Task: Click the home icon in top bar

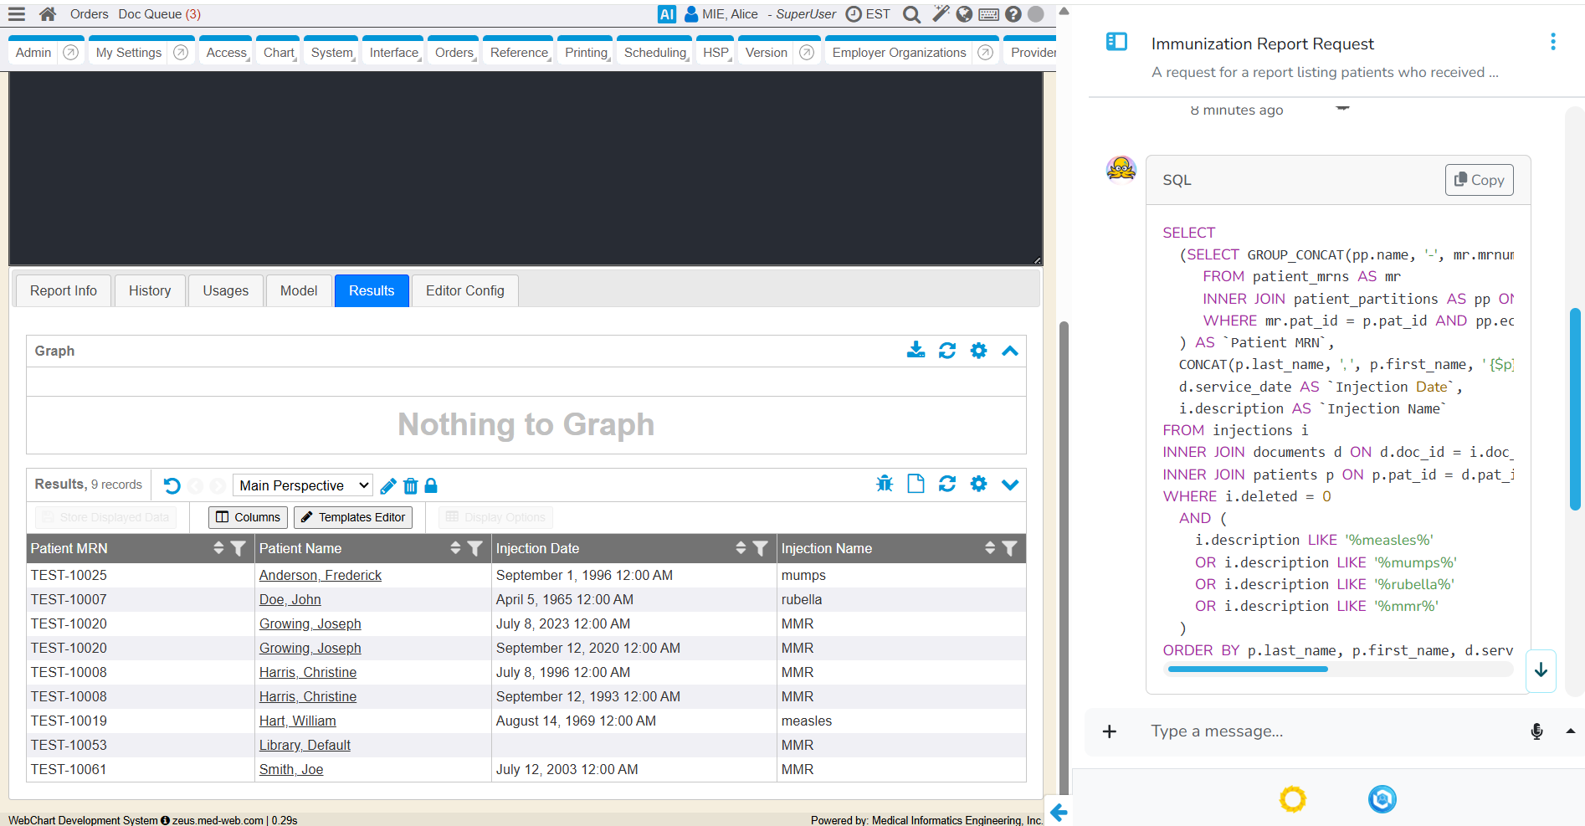Action: click(48, 14)
